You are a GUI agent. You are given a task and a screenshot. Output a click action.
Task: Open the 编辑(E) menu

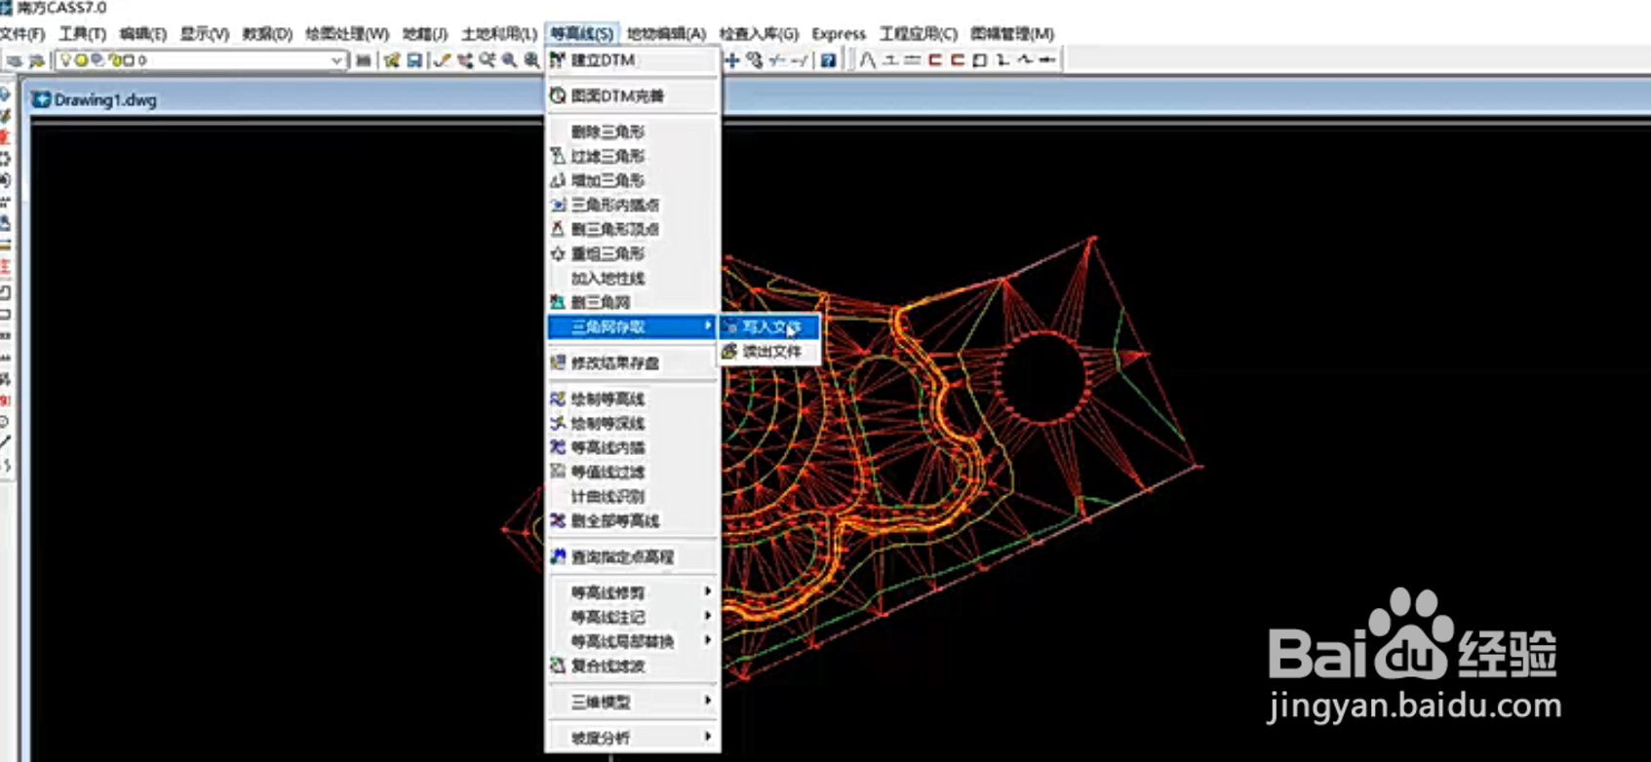coord(142,33)
